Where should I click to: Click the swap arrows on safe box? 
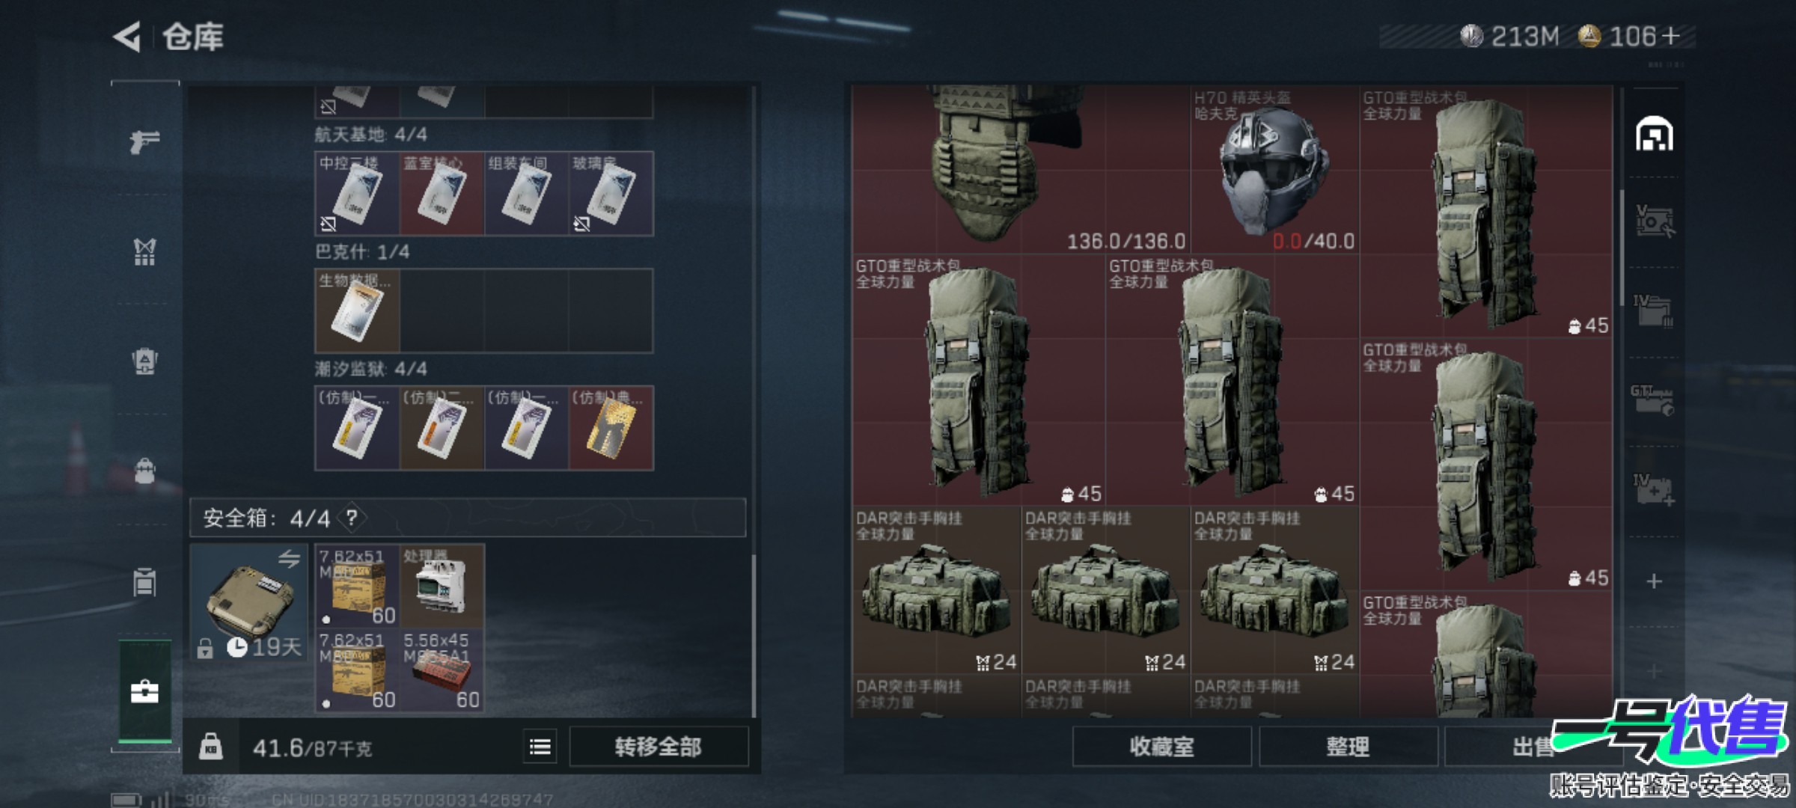(289, 558)
